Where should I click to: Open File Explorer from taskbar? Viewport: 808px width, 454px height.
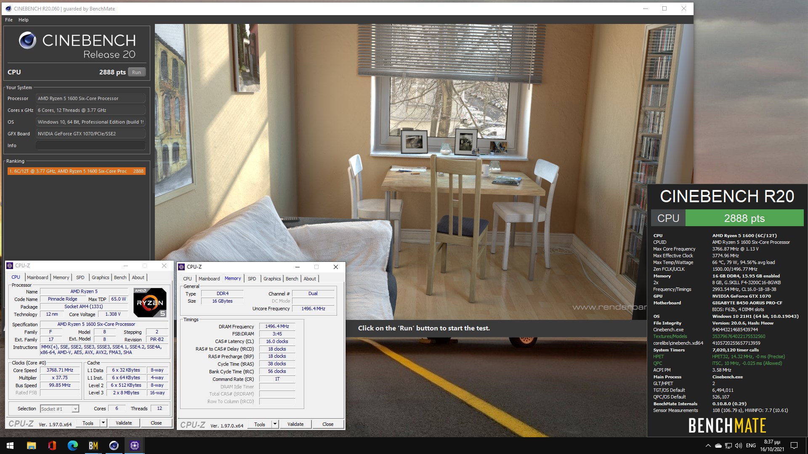pos(31,446)
